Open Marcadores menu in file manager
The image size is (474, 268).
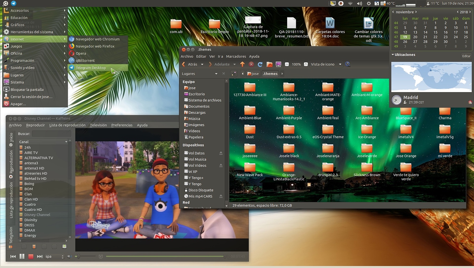(x=236, y=56)
